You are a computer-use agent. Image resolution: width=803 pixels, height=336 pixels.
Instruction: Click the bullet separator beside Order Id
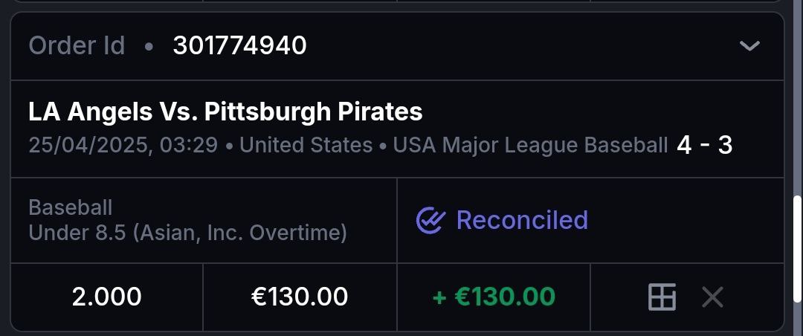click(149, 47)
